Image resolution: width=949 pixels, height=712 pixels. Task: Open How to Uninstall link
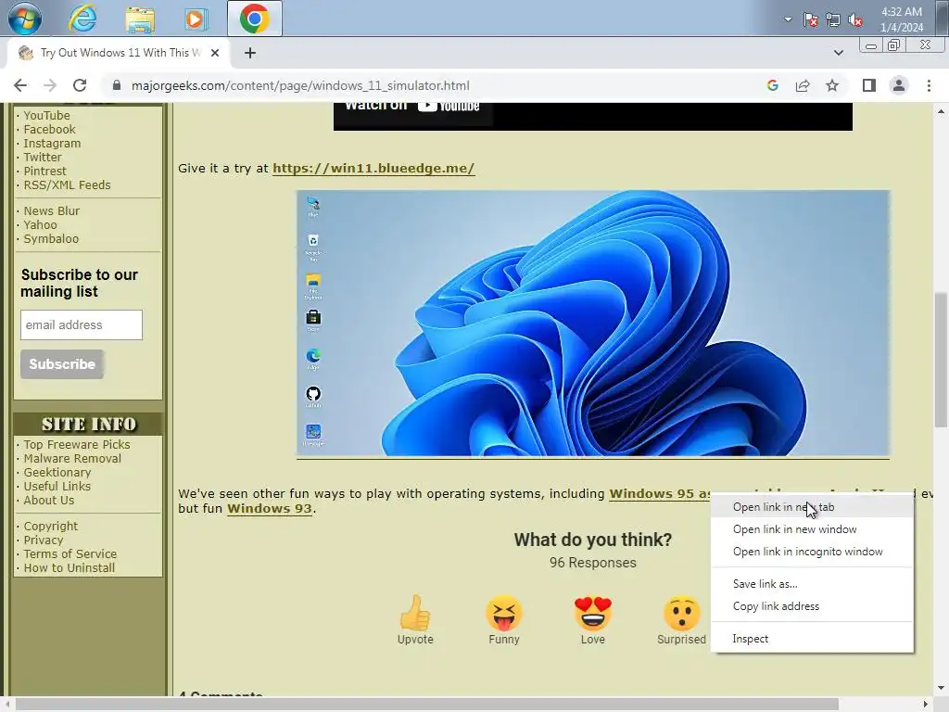point(69,568)
